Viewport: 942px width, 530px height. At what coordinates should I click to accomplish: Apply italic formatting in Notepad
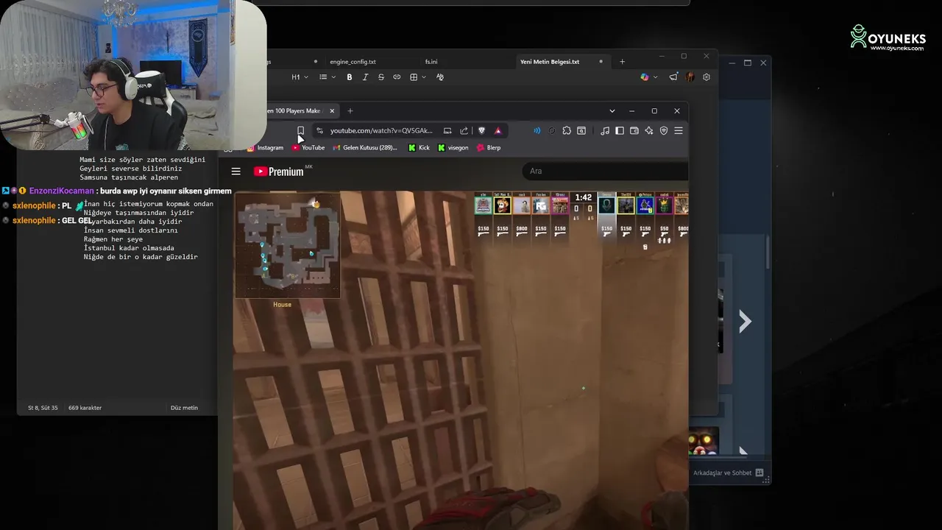(x=365, y=77)
